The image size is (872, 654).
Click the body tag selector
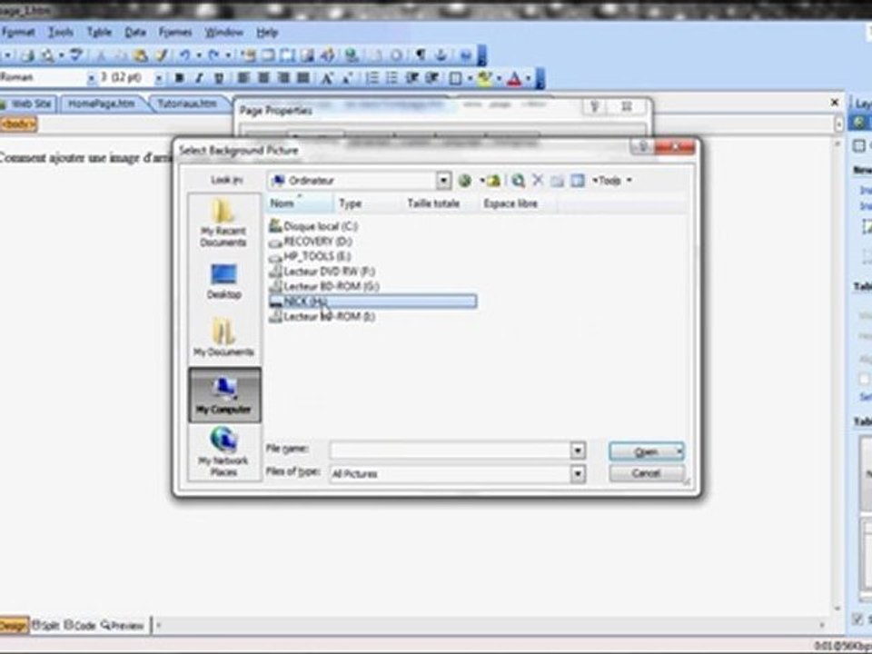click(18, 124)
